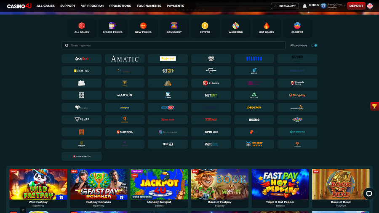Filter by Pragmatic Play provider
The width and height of the screenshot is (379, 213).
[297, 107]
